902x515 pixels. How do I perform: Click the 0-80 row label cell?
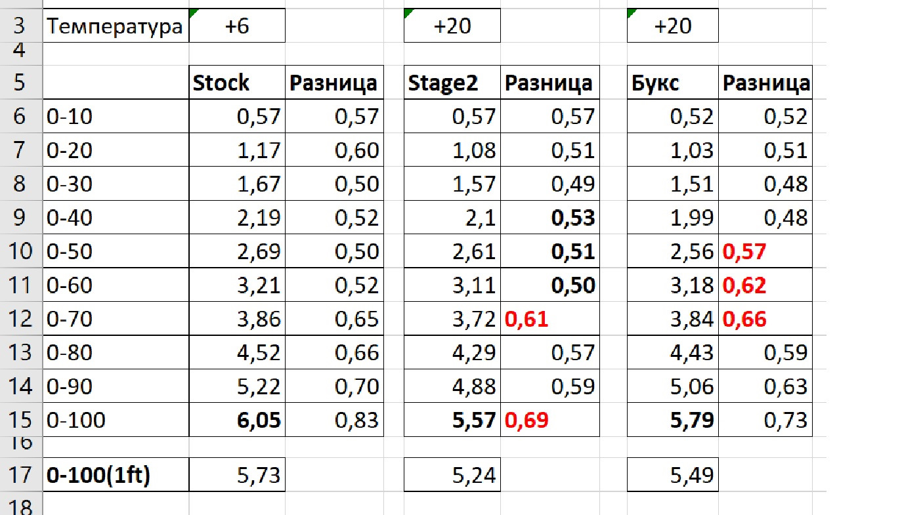tap(116, 352)
